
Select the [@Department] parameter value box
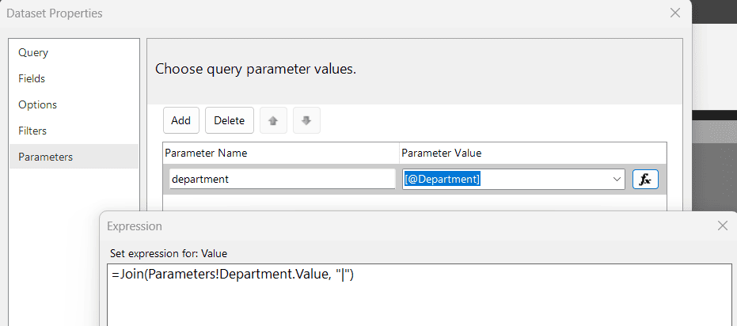(x=505, y=180)
